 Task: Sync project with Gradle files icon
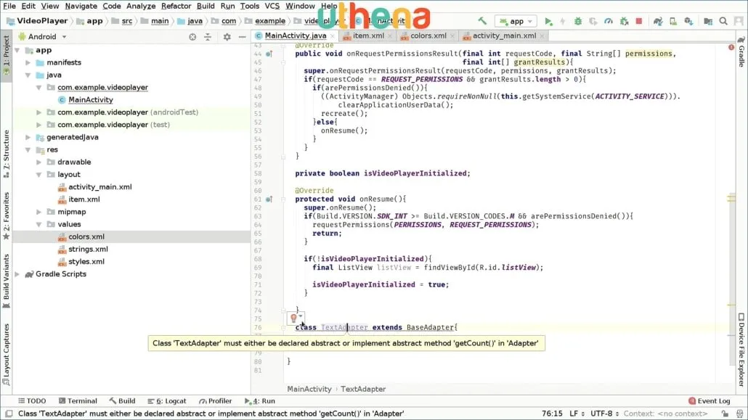(658, 21)
